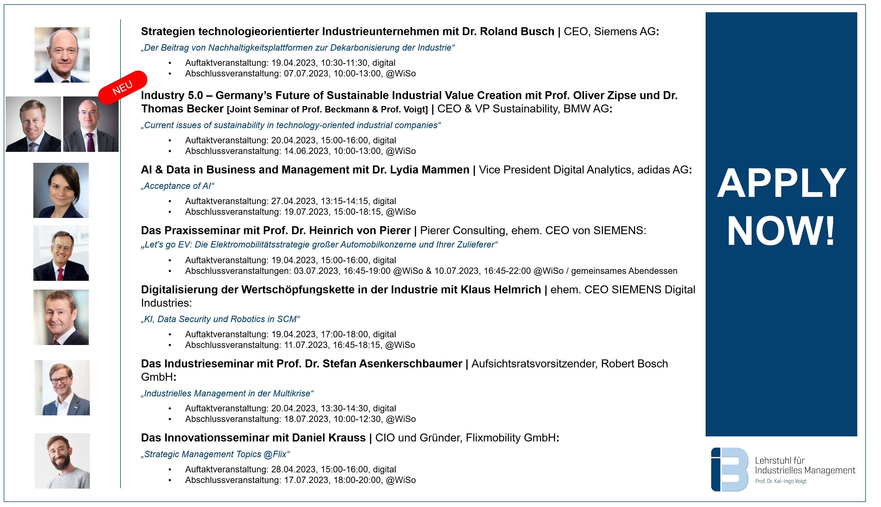Viewport: 881px width, 507px height.
Task: Click the "Strategic Management Topics @Flix" subtitle
Action: [x=215, y=455]
